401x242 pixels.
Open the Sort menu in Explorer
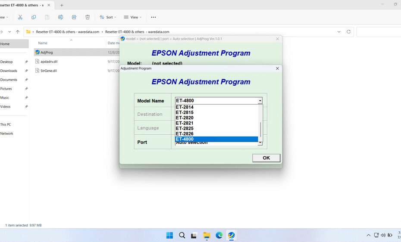[108, 17]
